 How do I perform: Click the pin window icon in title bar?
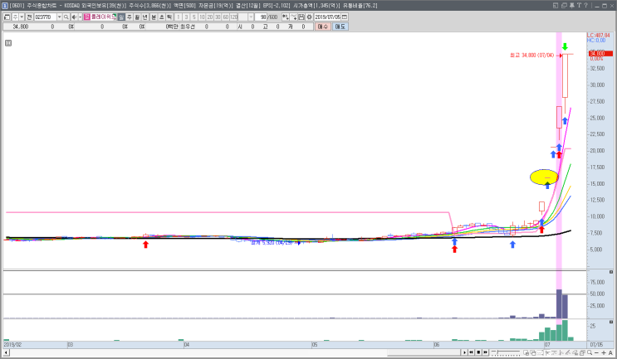[x=572, y=6]
